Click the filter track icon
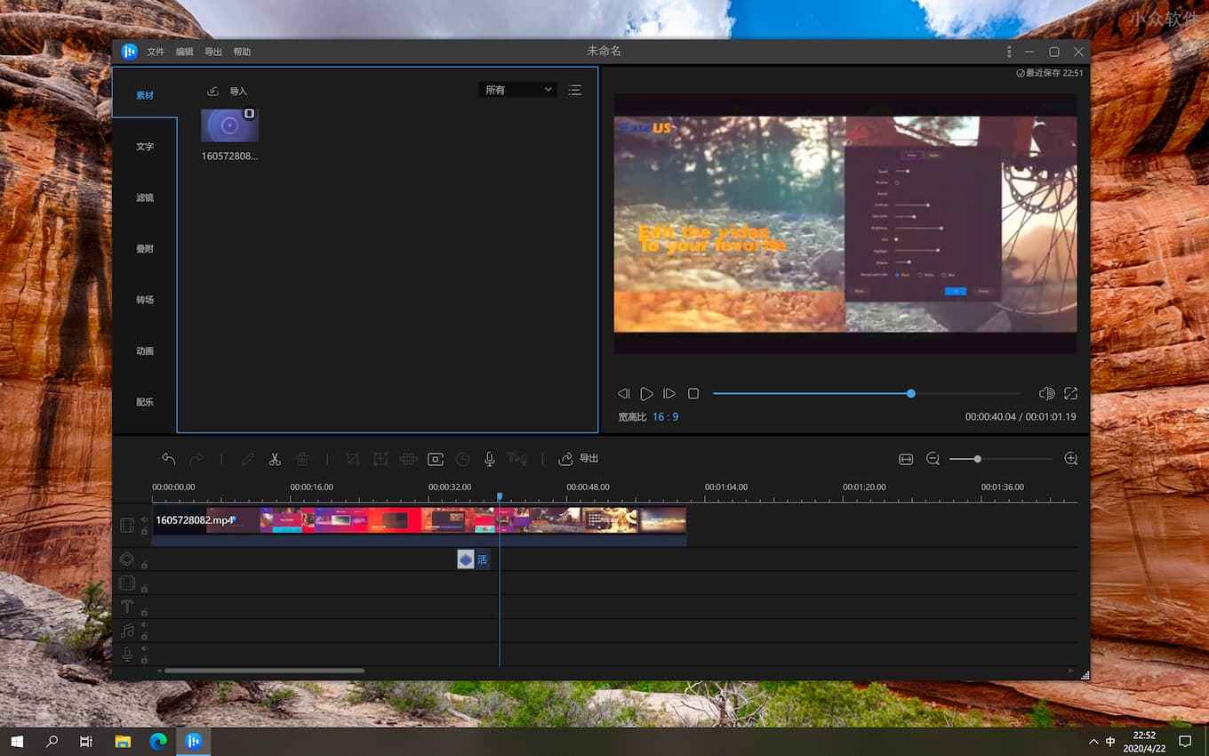This screenshot has width=1209, height=756. coord(127,583)
